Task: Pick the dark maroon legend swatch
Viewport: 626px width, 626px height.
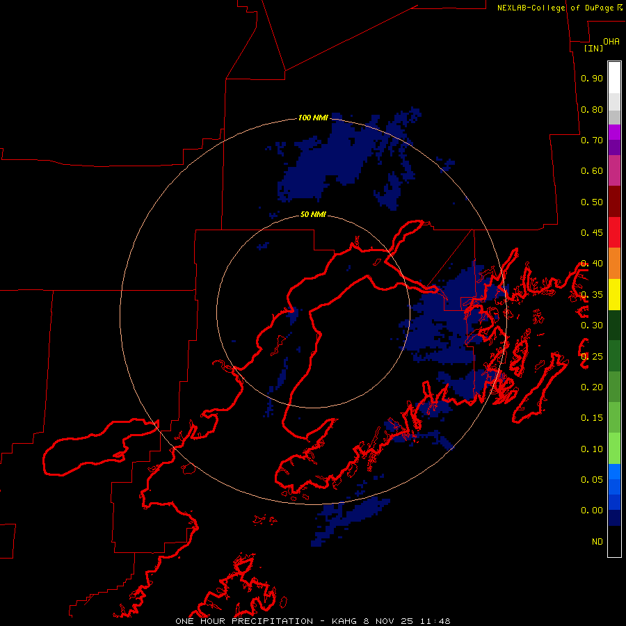Action: 614,202
